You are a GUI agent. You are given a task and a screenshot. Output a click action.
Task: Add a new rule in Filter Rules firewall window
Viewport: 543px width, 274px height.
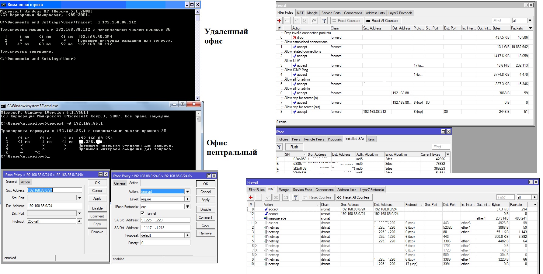[x=279, y=21]
